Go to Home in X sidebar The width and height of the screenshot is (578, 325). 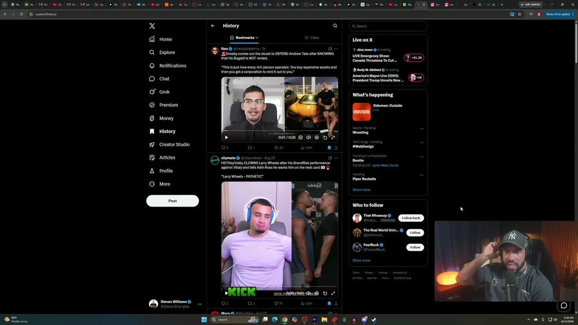coord(161,39)
